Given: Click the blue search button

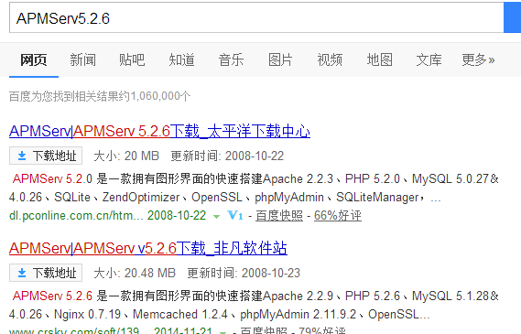Looking at the screenshot, I should 513,17.
